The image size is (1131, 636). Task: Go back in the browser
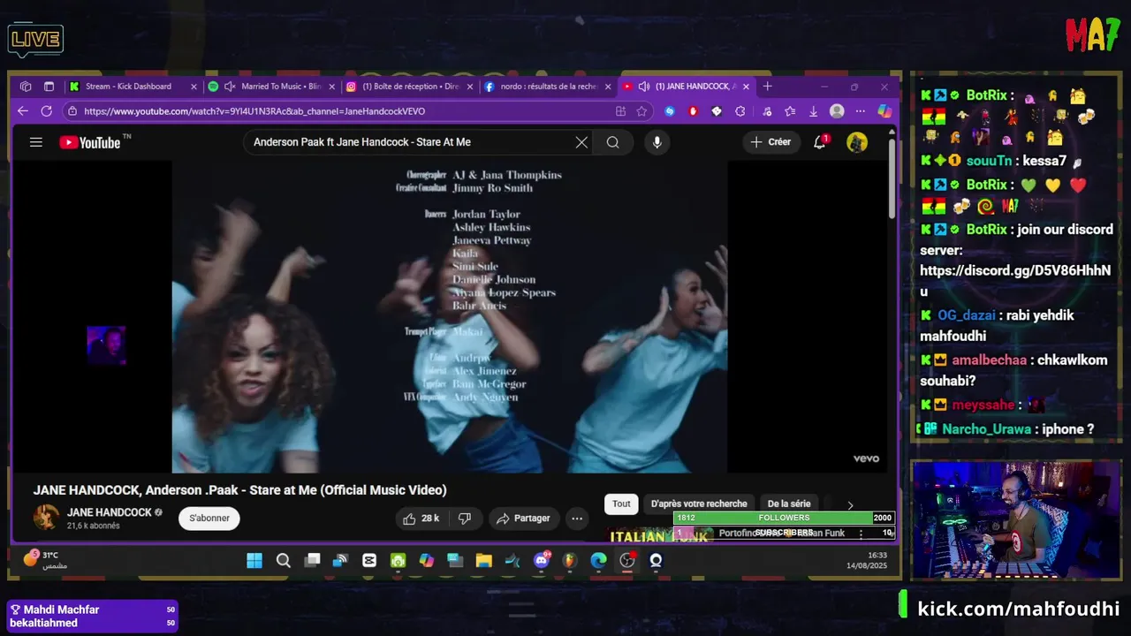tap(23, 111)
